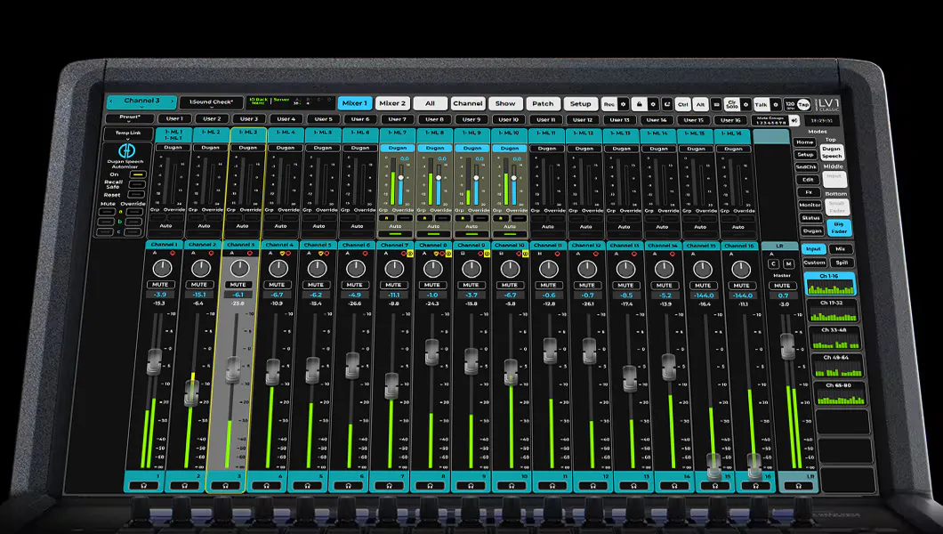This screenshot has width=943, height=534.
Task: Open Clr Solo settings gear icon
Action: pyautogui.click(x=746, y=105)
